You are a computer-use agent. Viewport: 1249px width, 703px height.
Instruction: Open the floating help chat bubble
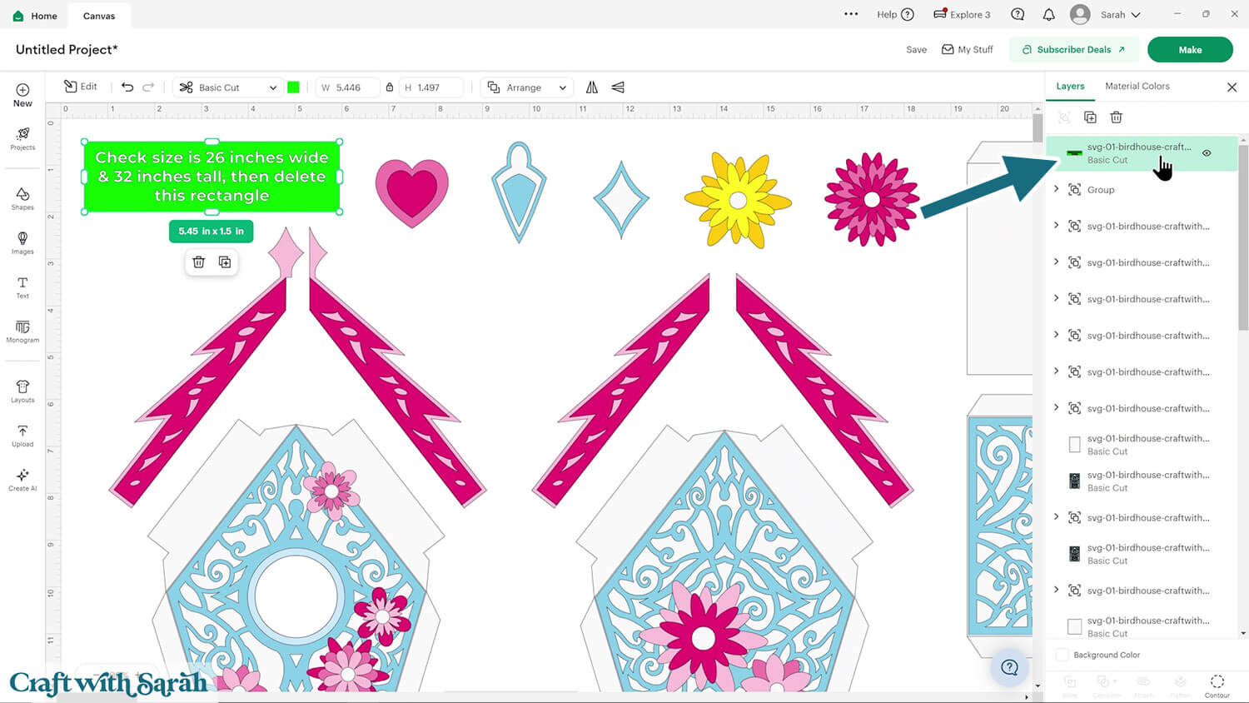pos(1010,667)
